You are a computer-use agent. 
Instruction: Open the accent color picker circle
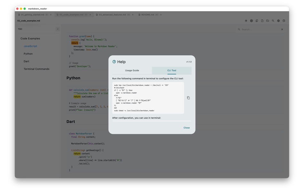252,20
